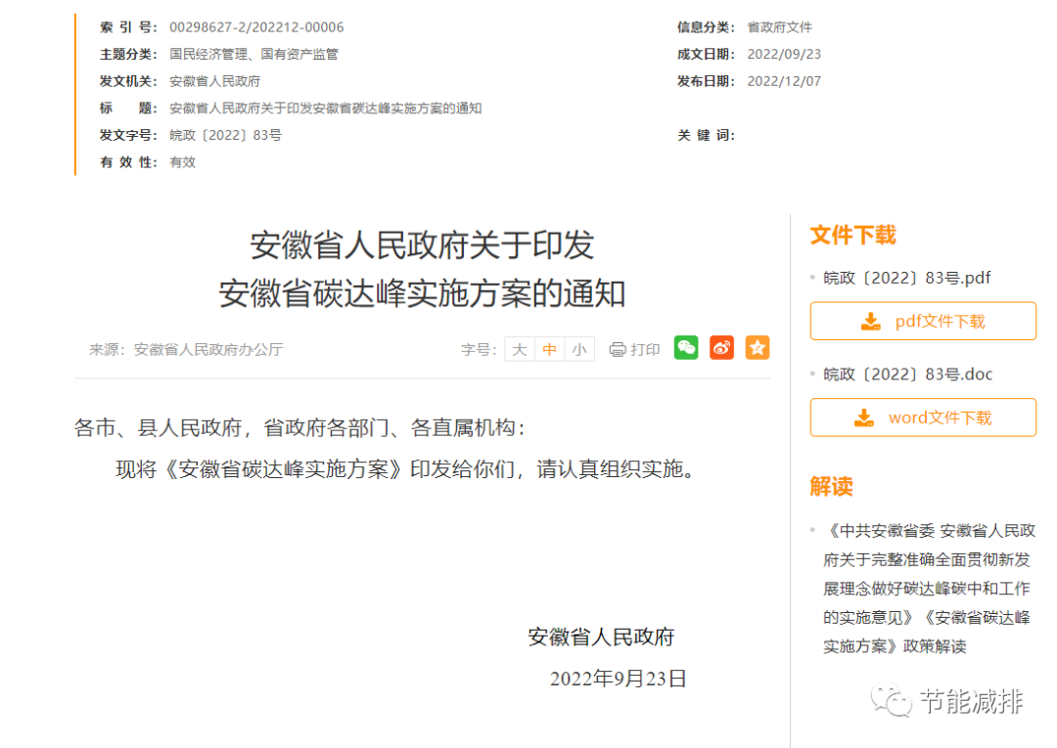This screenshot has width=1057, height=748.
Task: Share the notice via WeChat icon
Action: point(685,348)
